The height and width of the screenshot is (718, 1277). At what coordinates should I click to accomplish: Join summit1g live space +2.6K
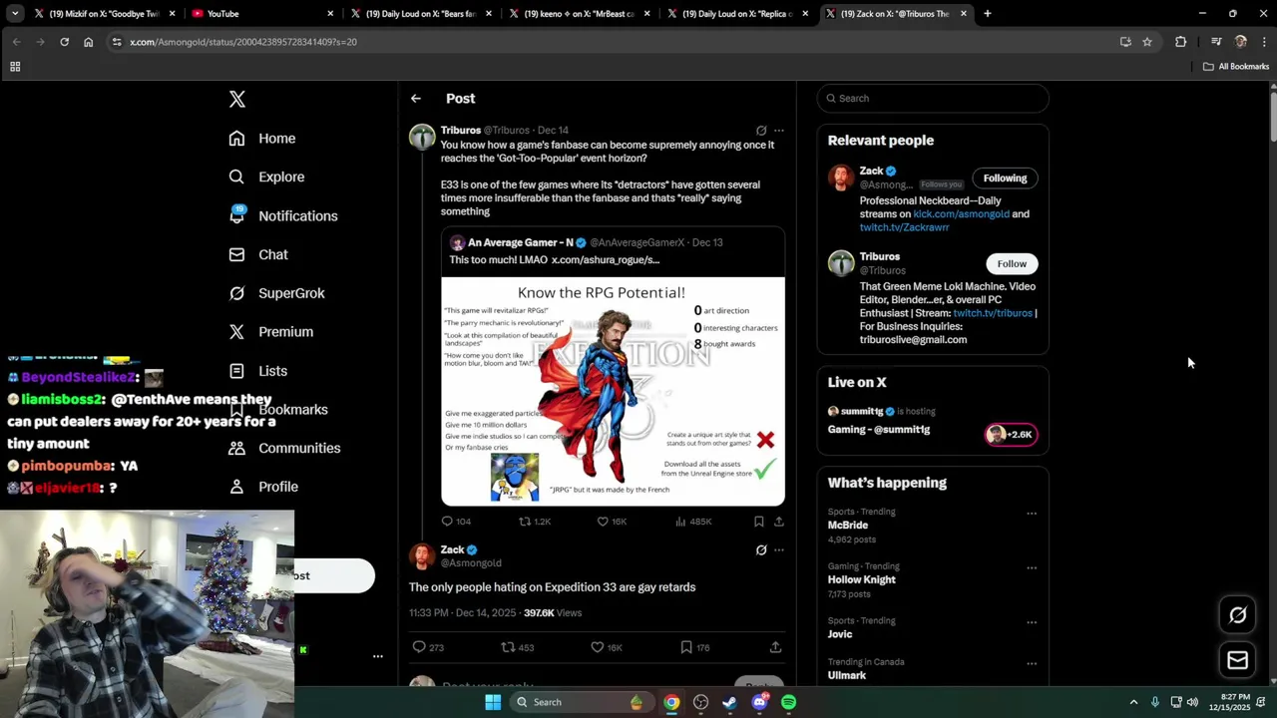1011,435
